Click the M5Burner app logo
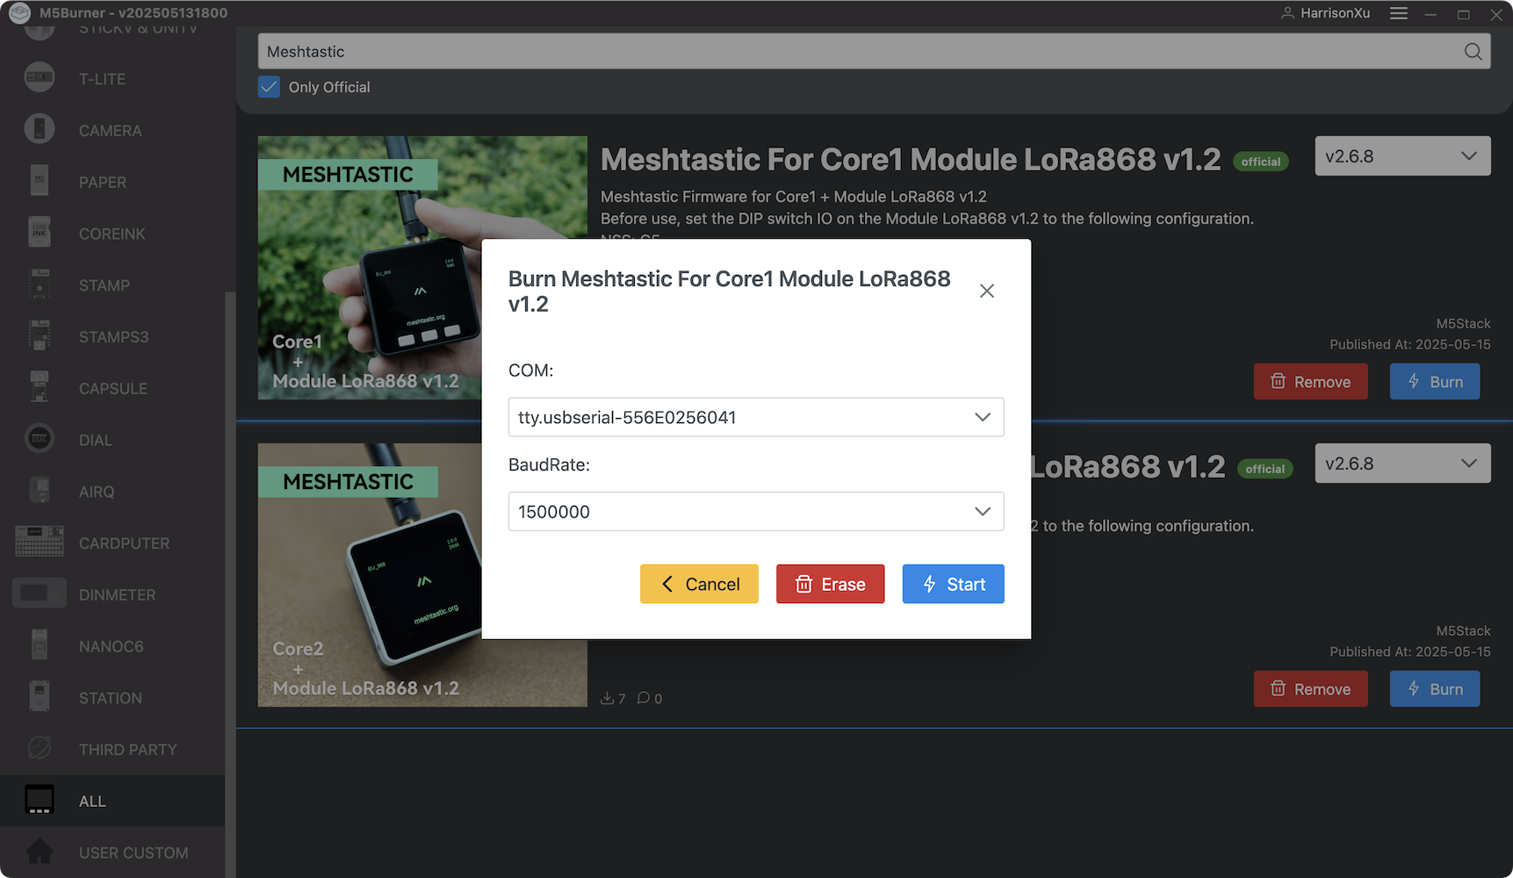1513x878 pixels. pyautogui.click(x=19, y=13)
